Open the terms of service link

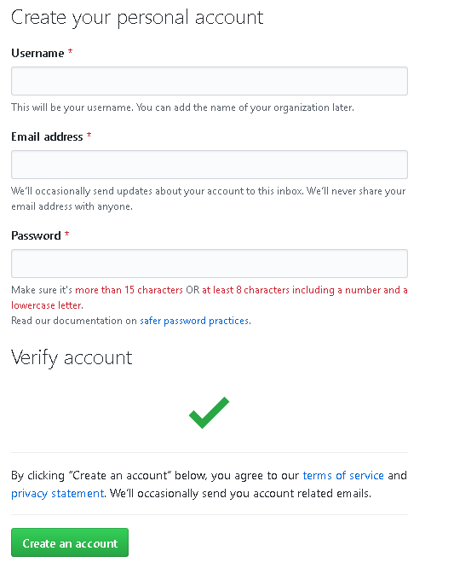click(x=343, y=475)
